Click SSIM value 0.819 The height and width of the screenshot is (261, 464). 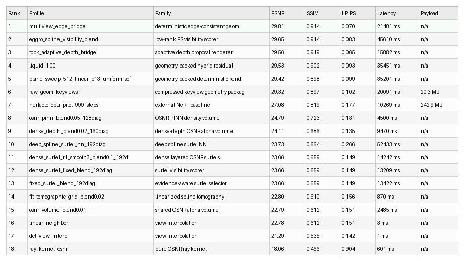[313, 105]
